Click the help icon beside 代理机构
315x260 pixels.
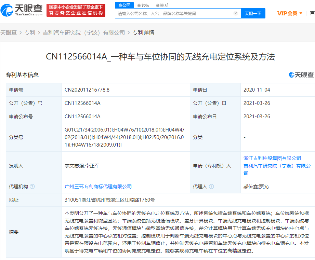coord(32,187)
